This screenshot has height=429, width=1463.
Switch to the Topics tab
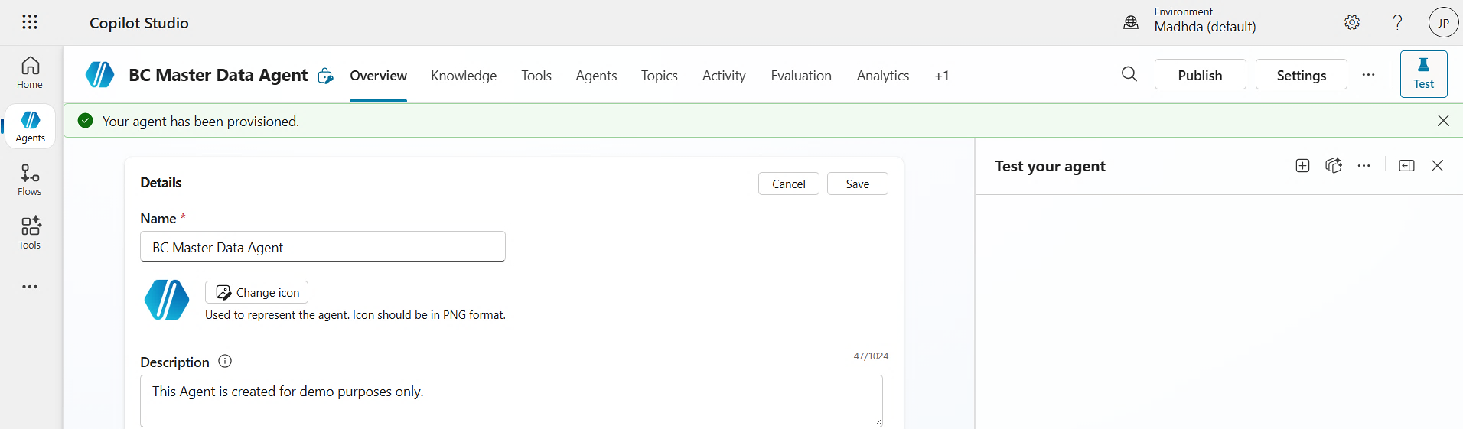(659, 76)
